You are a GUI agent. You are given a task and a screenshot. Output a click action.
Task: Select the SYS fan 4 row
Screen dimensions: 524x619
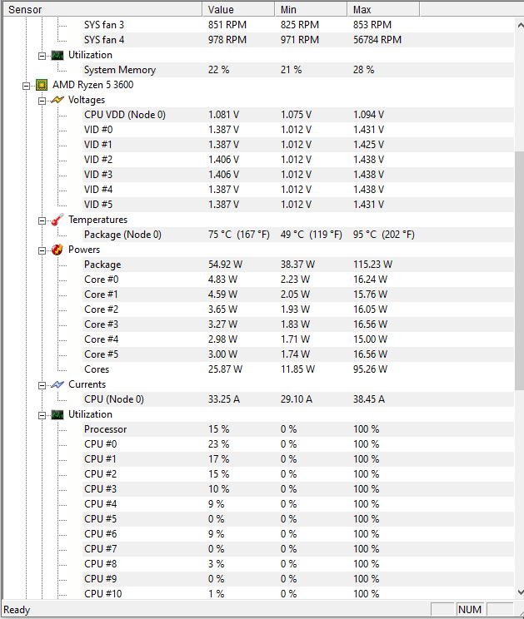[259, 40]
